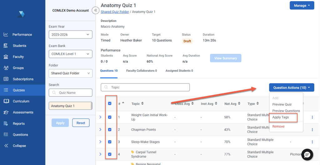Screen dimensions: 320x165
Task: Uncheck the Chapman Points question checkbox
Action: point(110,129)
